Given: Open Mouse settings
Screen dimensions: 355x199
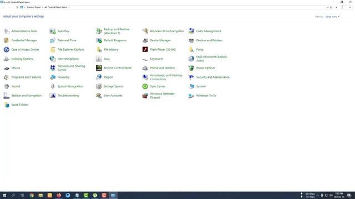Looking at the screenshot, I should coord(12,68).
